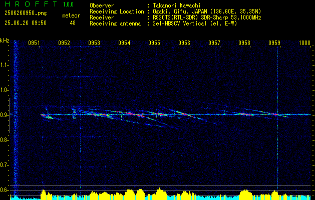The width and height of the screenshot is (315, 200).
Task: Click the 0957 time marker
Action: [x=214, y=42]
